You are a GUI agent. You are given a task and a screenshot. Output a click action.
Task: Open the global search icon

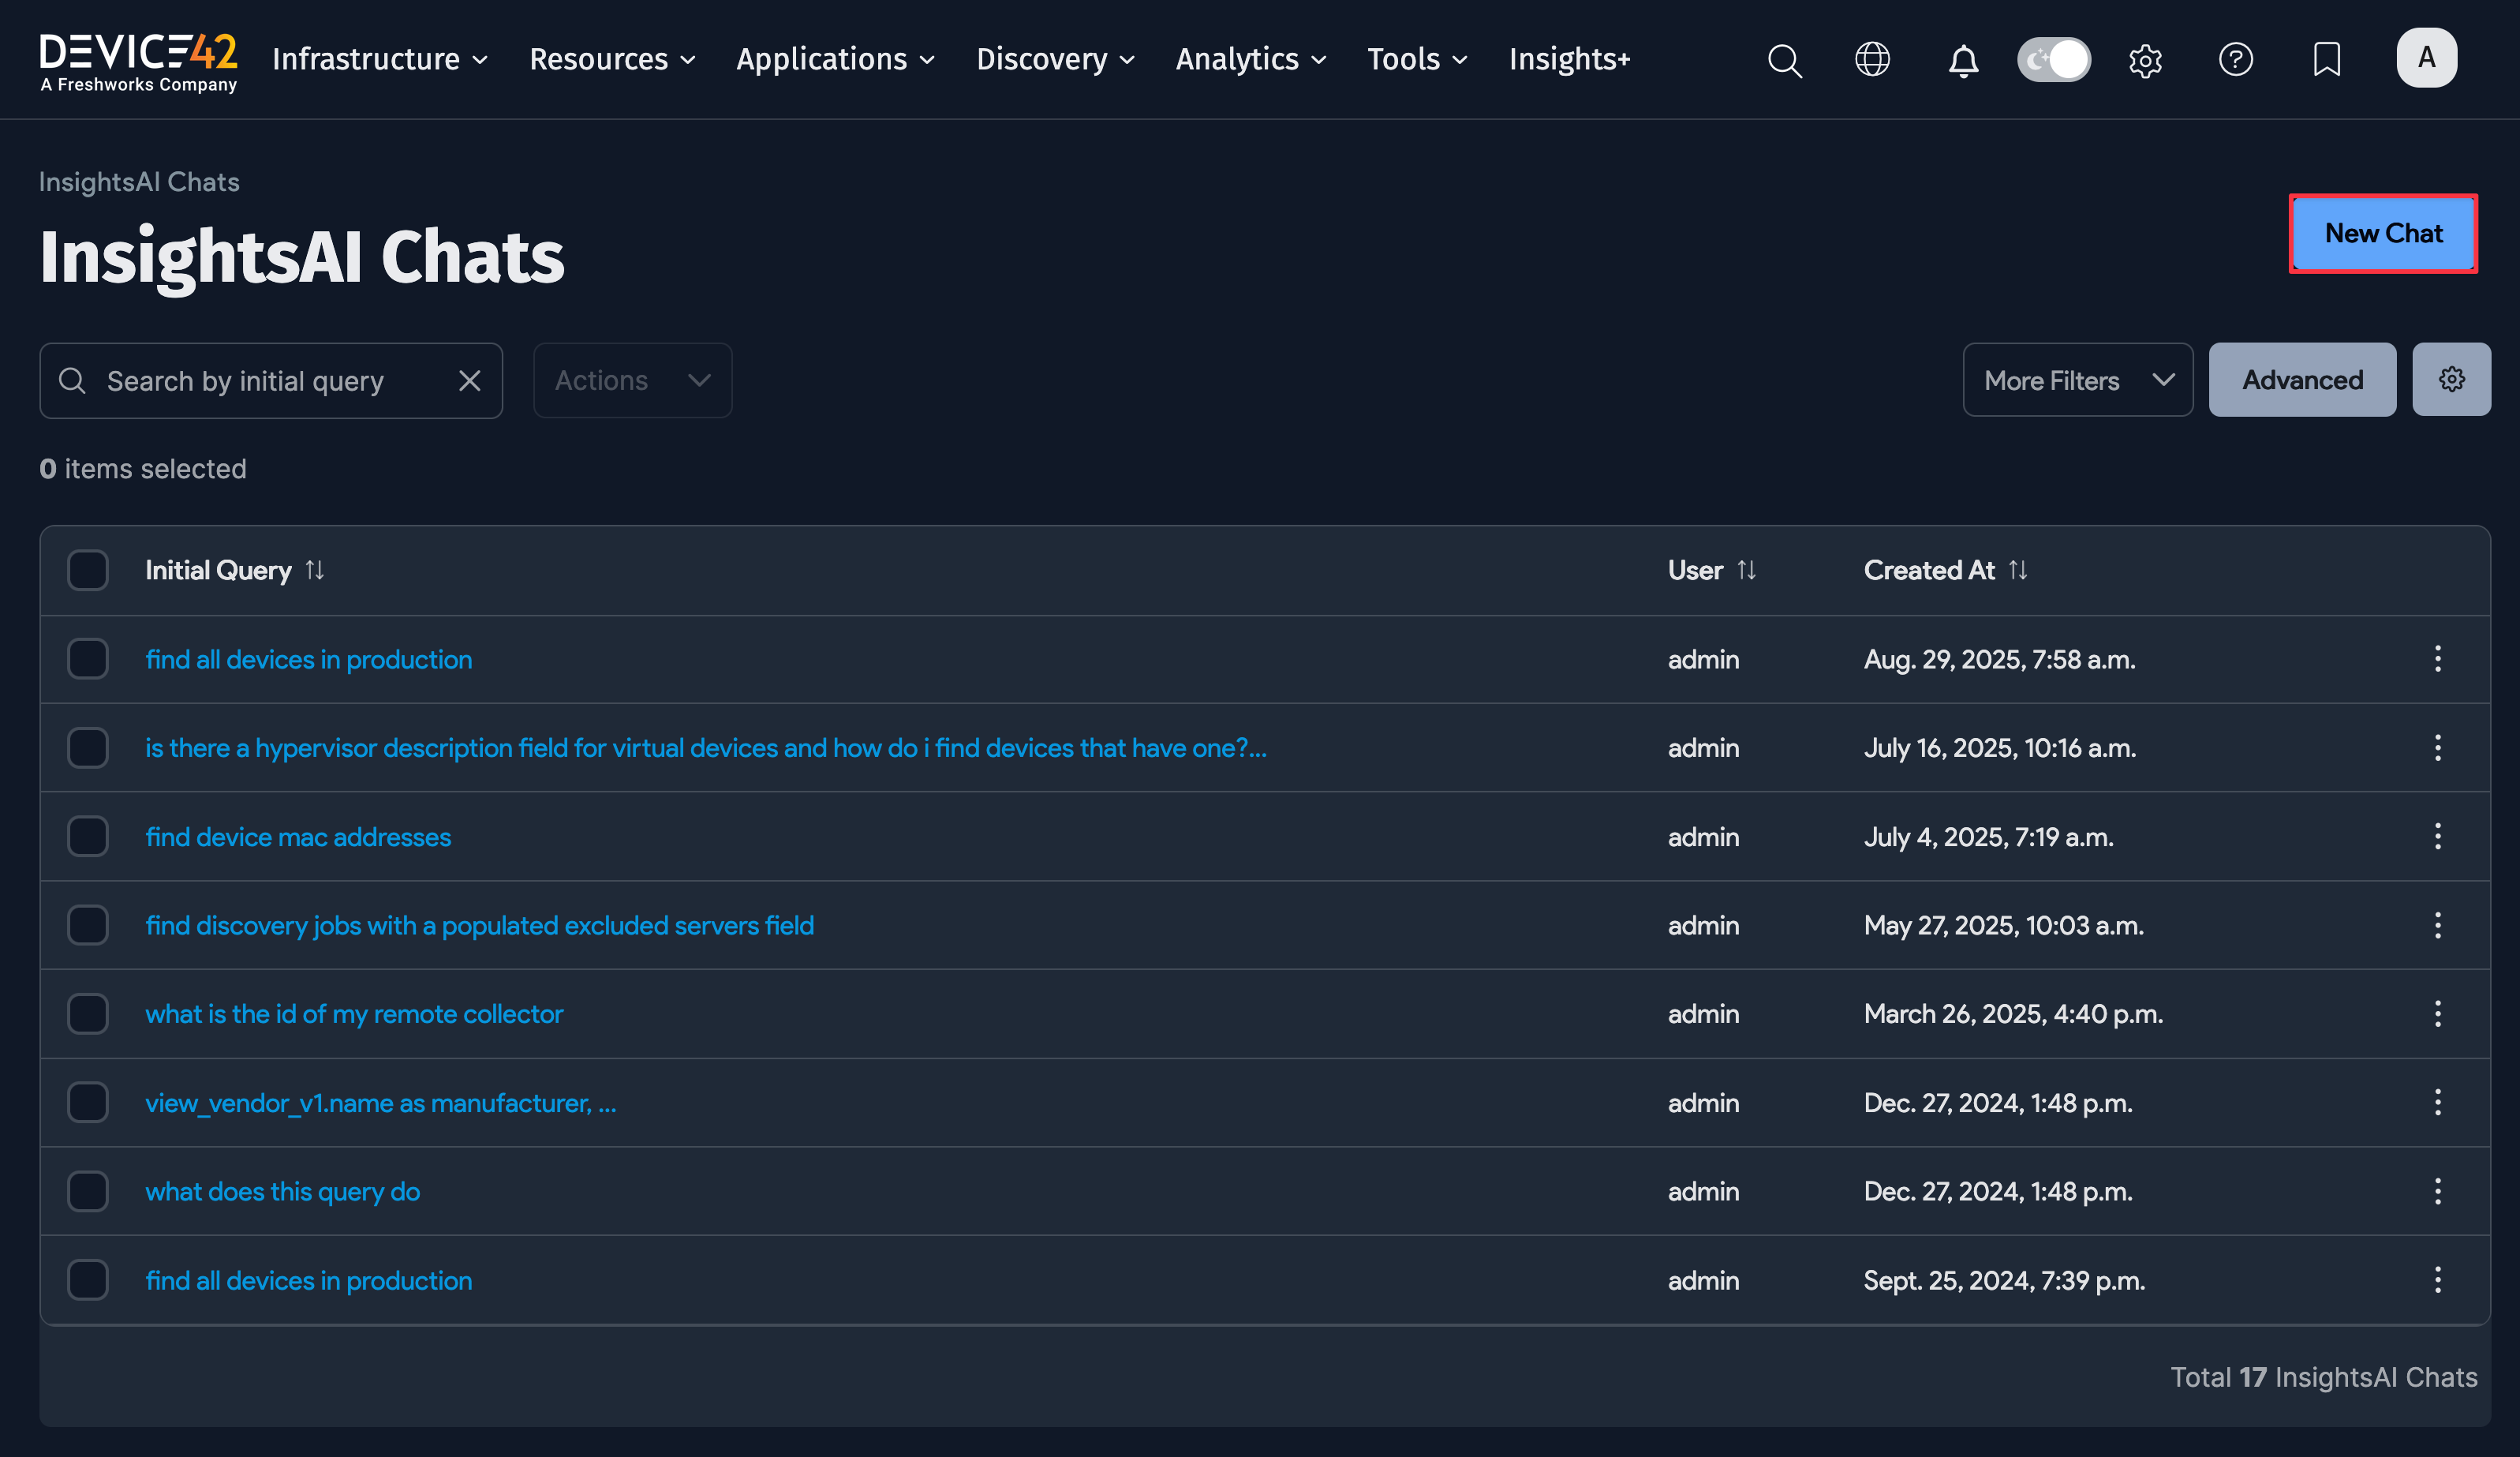coord(1786,60)
